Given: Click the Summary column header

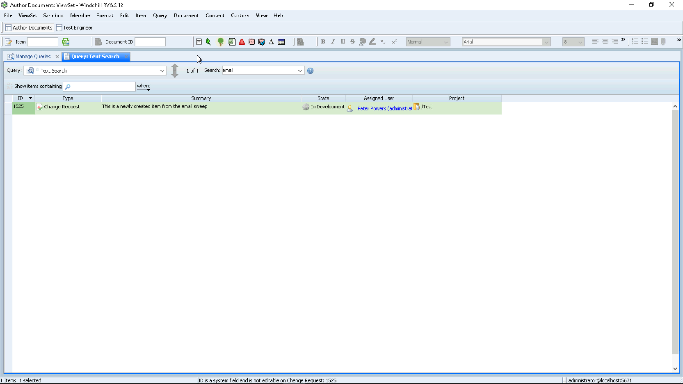Looking at the screenshot, I should tap(201, 98).
